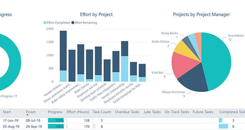
Task: Click the 100% progress bar for 05-Aug-19 row
Action: pyautogui.click(x=56, y=126)
